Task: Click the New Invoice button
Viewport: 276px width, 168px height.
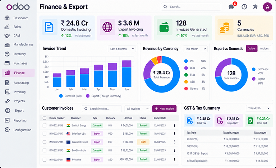Action: click(164, 109)
